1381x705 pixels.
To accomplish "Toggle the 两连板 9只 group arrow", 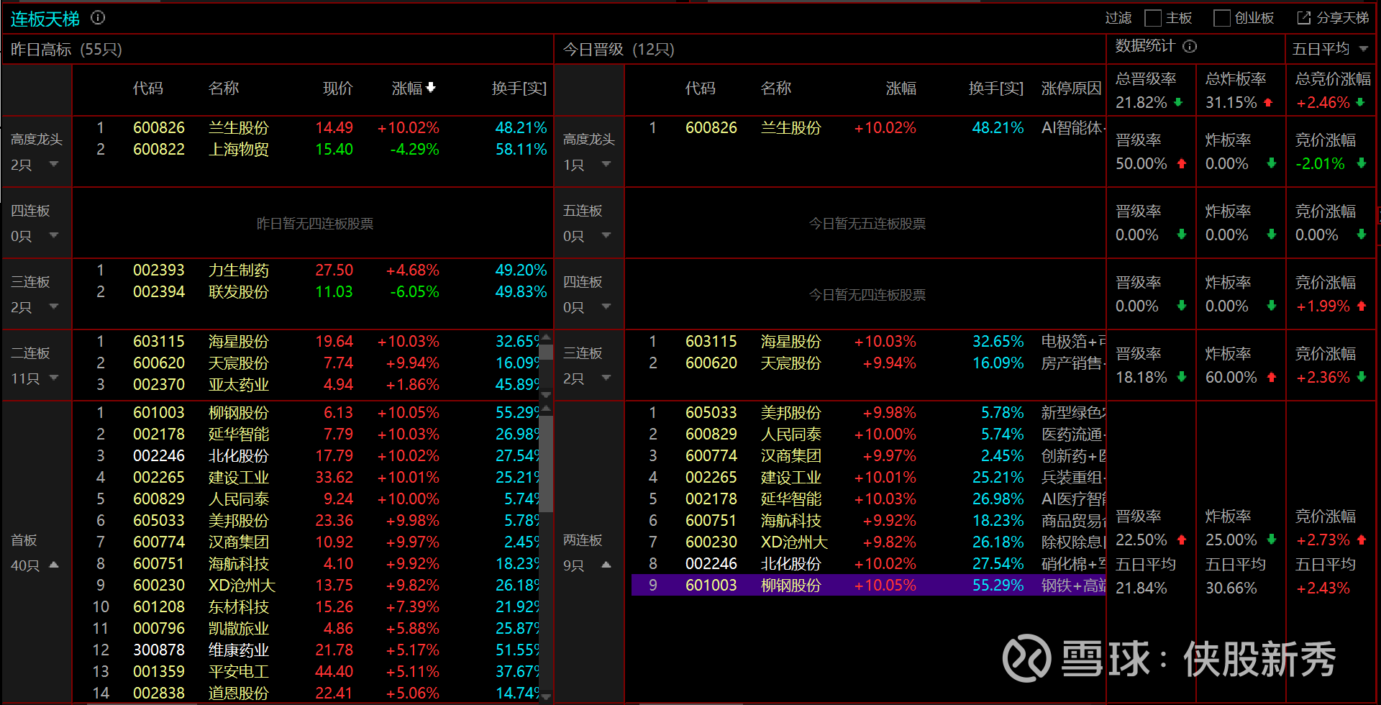I will [606, 565].
